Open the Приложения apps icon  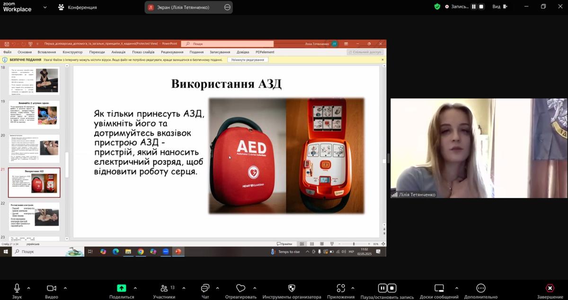pyautogui.click(x=341, y=288)
